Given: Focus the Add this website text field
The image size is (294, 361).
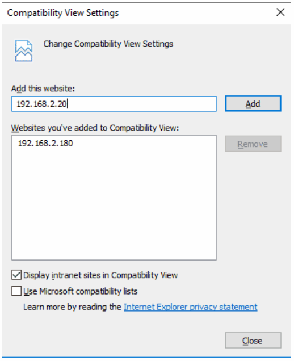Looking at the screenshot, I should 114,104.
